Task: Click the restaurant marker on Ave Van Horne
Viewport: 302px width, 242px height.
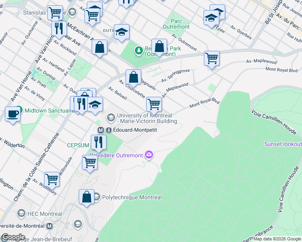Action: (59, 30)
